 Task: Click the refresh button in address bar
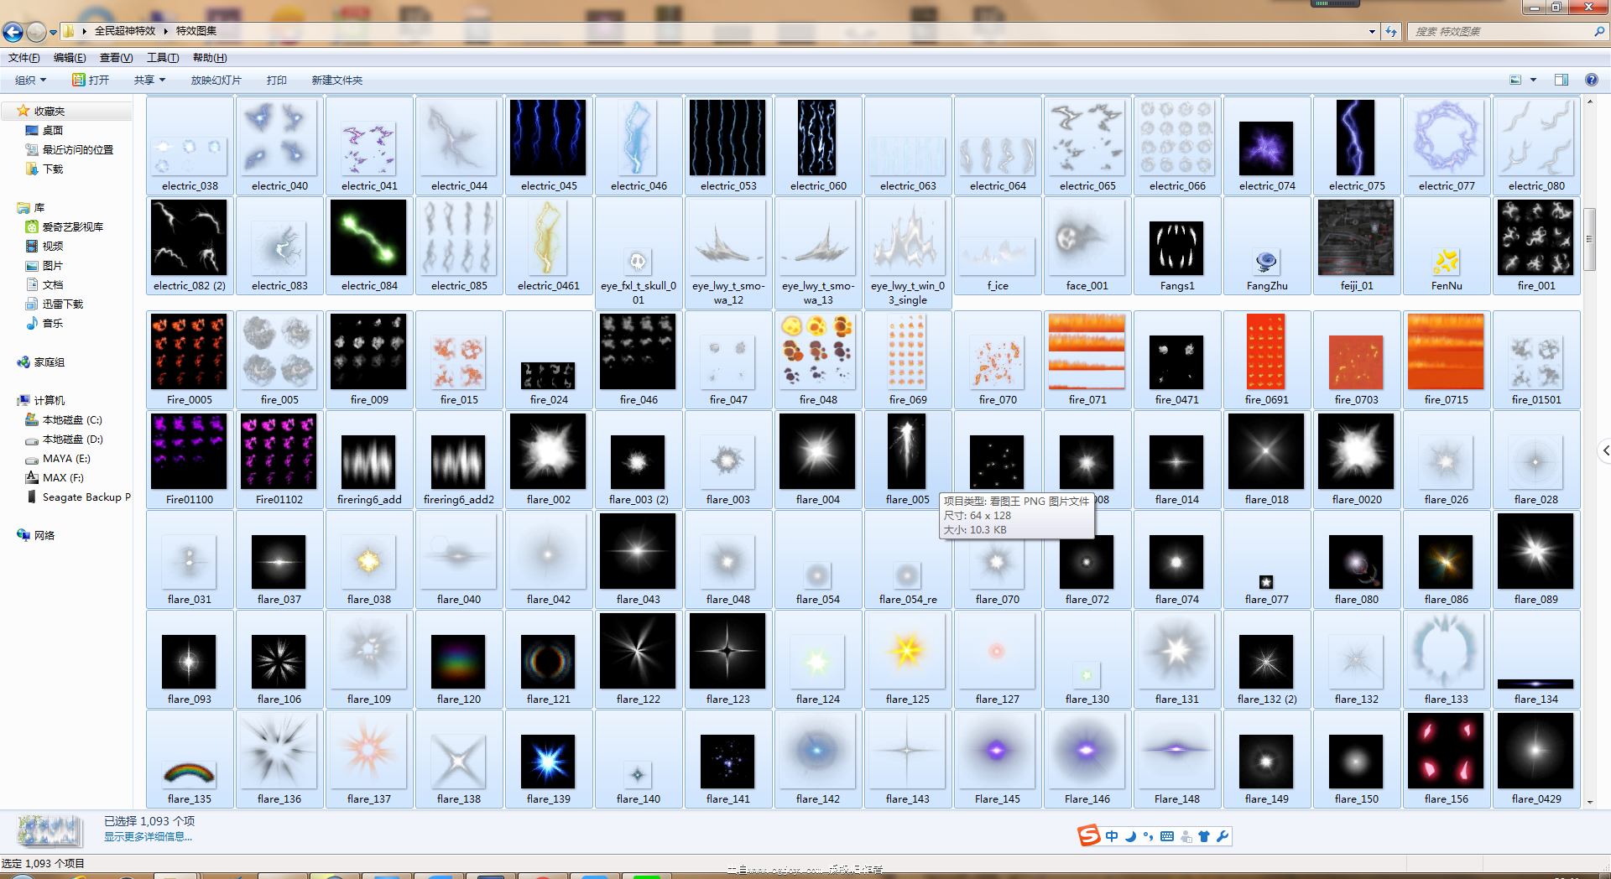coord(1391,32)
